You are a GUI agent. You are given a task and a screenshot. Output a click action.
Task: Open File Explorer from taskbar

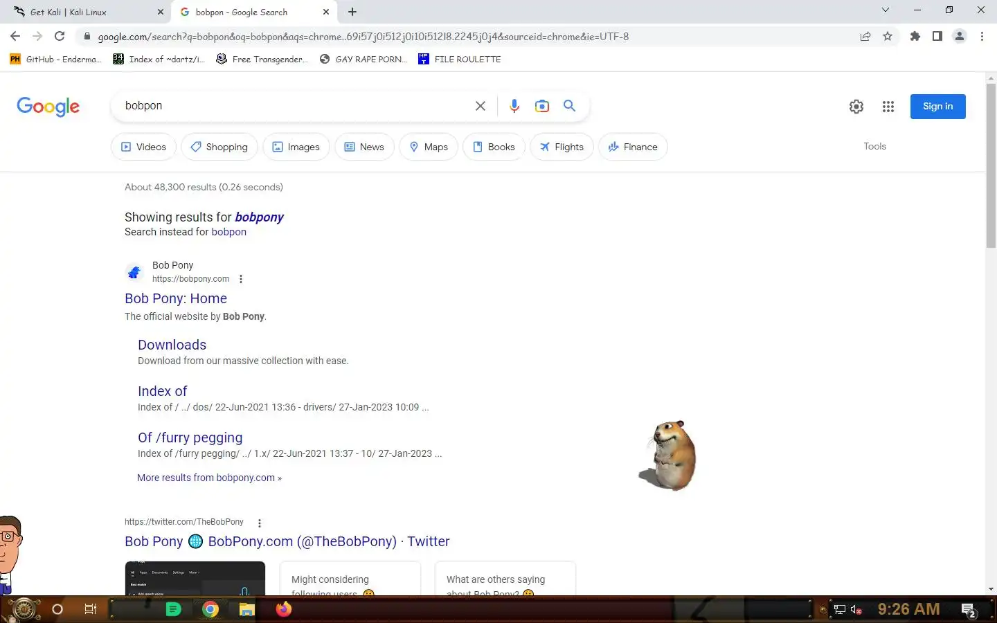coord(247,609)
